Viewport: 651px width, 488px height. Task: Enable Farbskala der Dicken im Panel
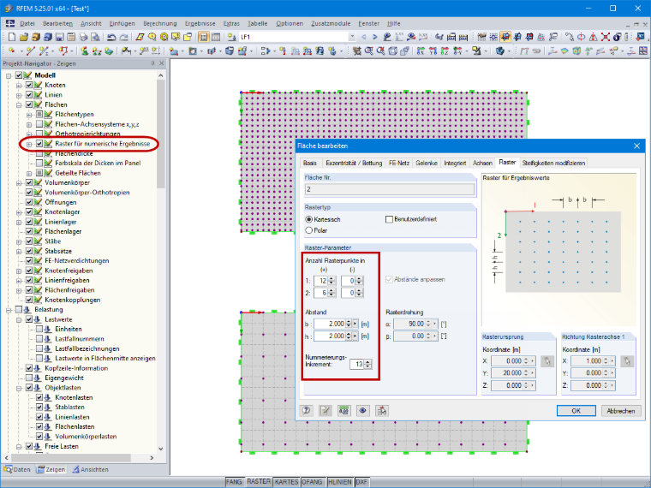(39, 163)
